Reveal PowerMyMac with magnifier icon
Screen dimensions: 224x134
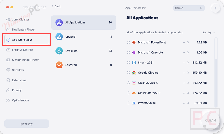[188, 103]
